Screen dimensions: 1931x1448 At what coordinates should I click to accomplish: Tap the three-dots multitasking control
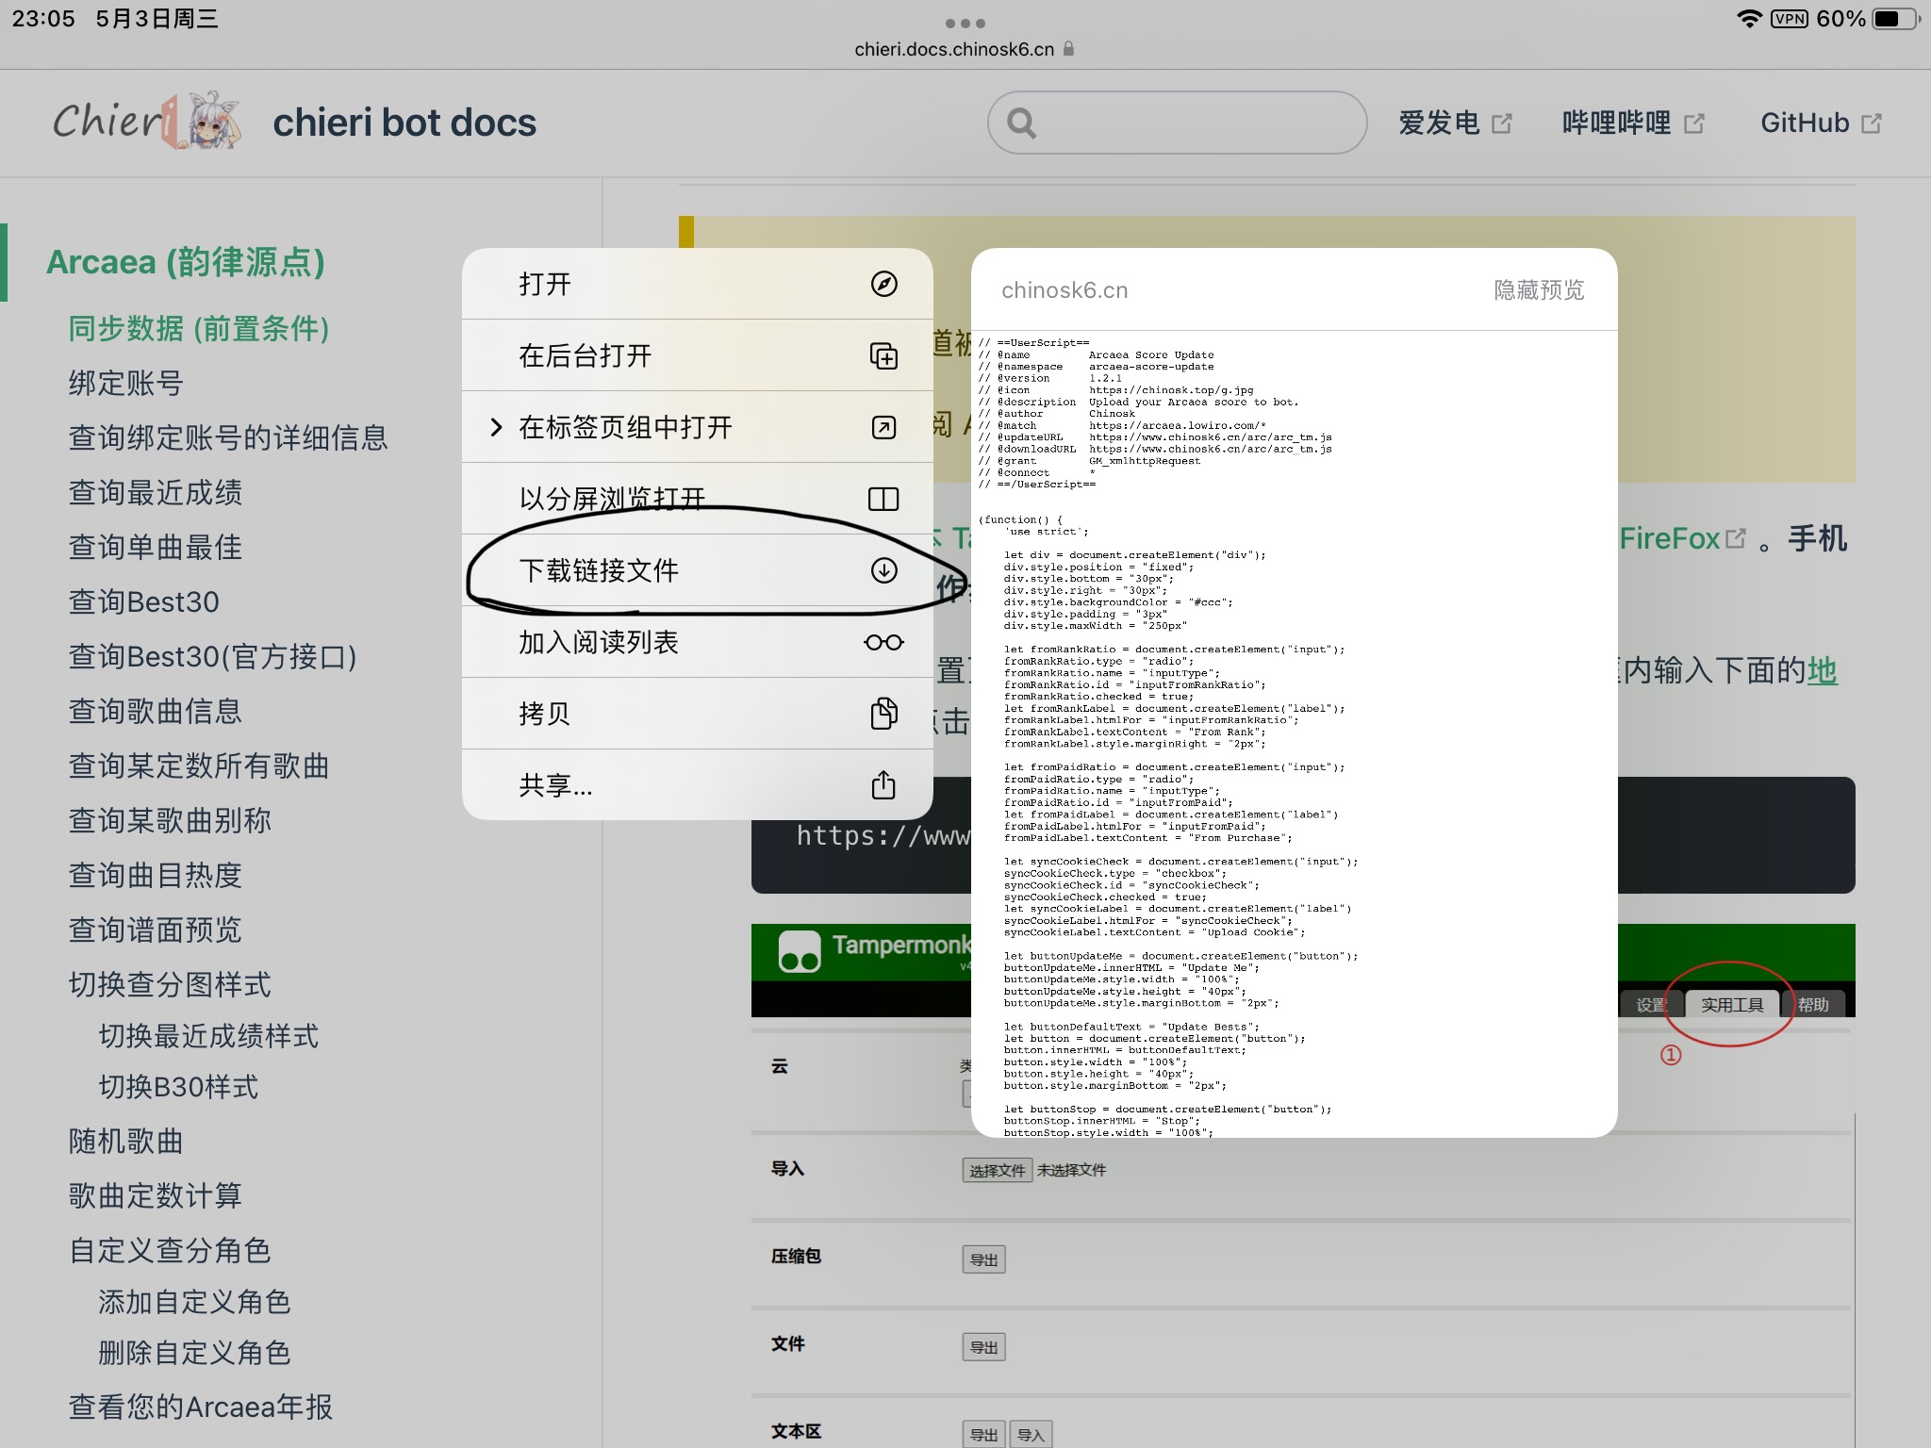pyautogui.click(x=965, y=23)
